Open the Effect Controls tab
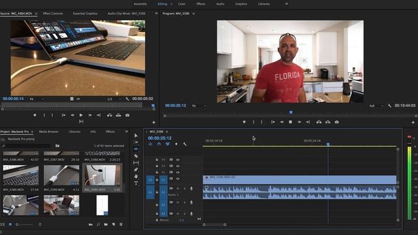Viewport: 418px width, 235px height. [x=53, y=13]
